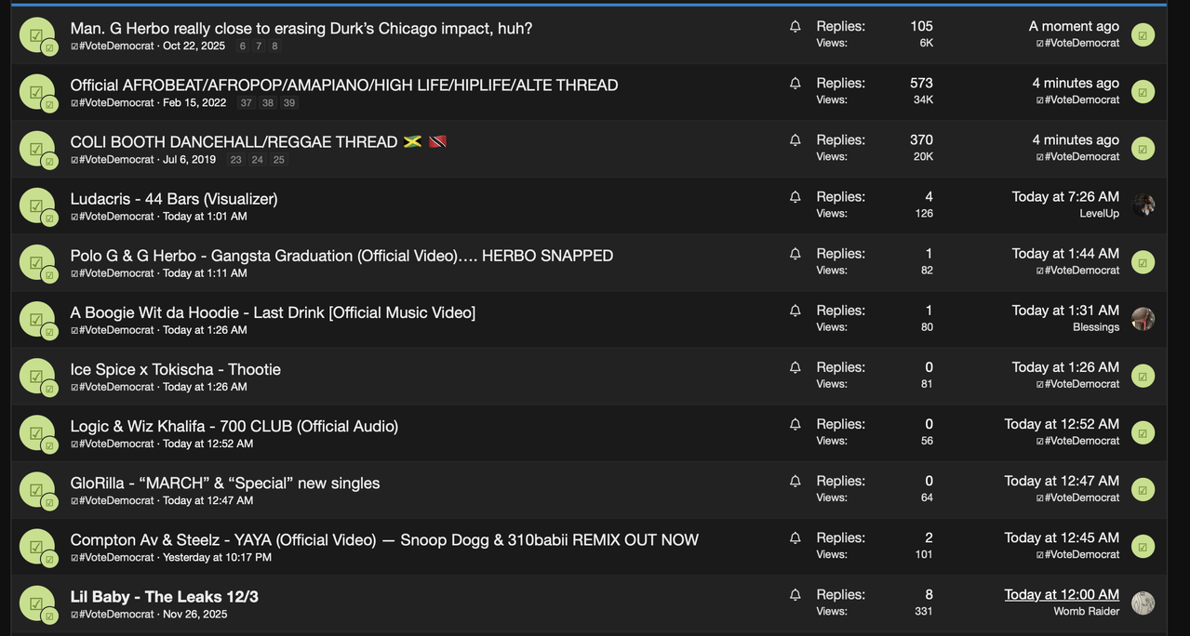Go to page 25 of DANCEHALL/REGGAE thread
The width and height of the screenshot is (1190, 636).
(x=279, y=159)
